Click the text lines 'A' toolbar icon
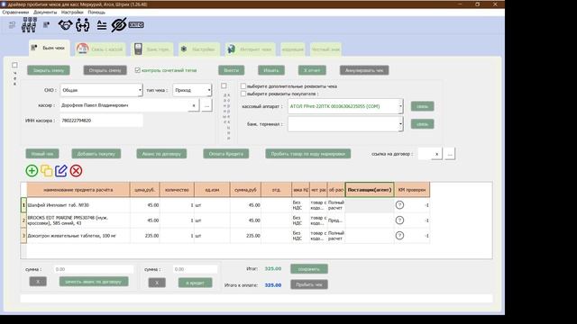 [102, 25]
